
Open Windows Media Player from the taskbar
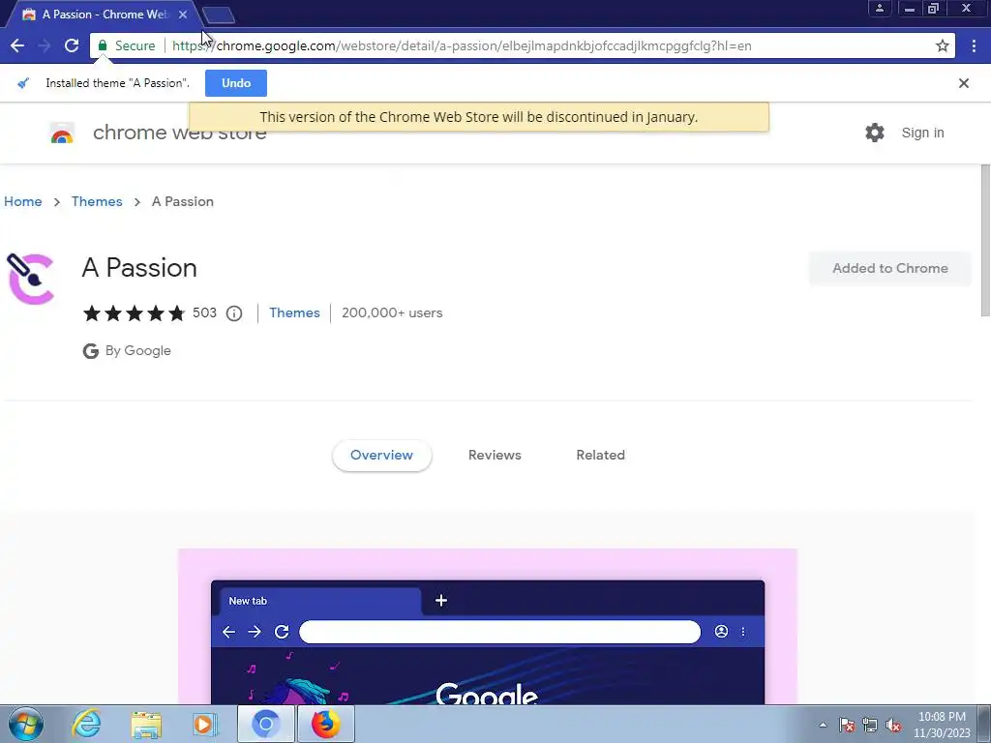coord(205,724)
